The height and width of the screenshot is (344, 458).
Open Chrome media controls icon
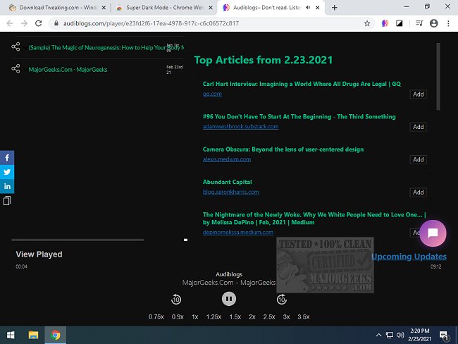(x=419, y=23)
